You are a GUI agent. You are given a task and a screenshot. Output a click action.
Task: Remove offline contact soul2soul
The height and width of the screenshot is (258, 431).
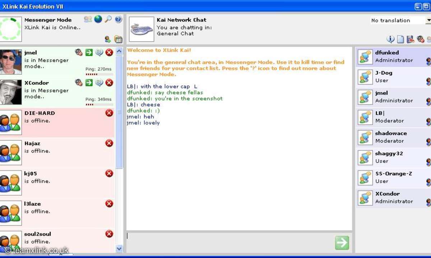click(x=109, y=234)
